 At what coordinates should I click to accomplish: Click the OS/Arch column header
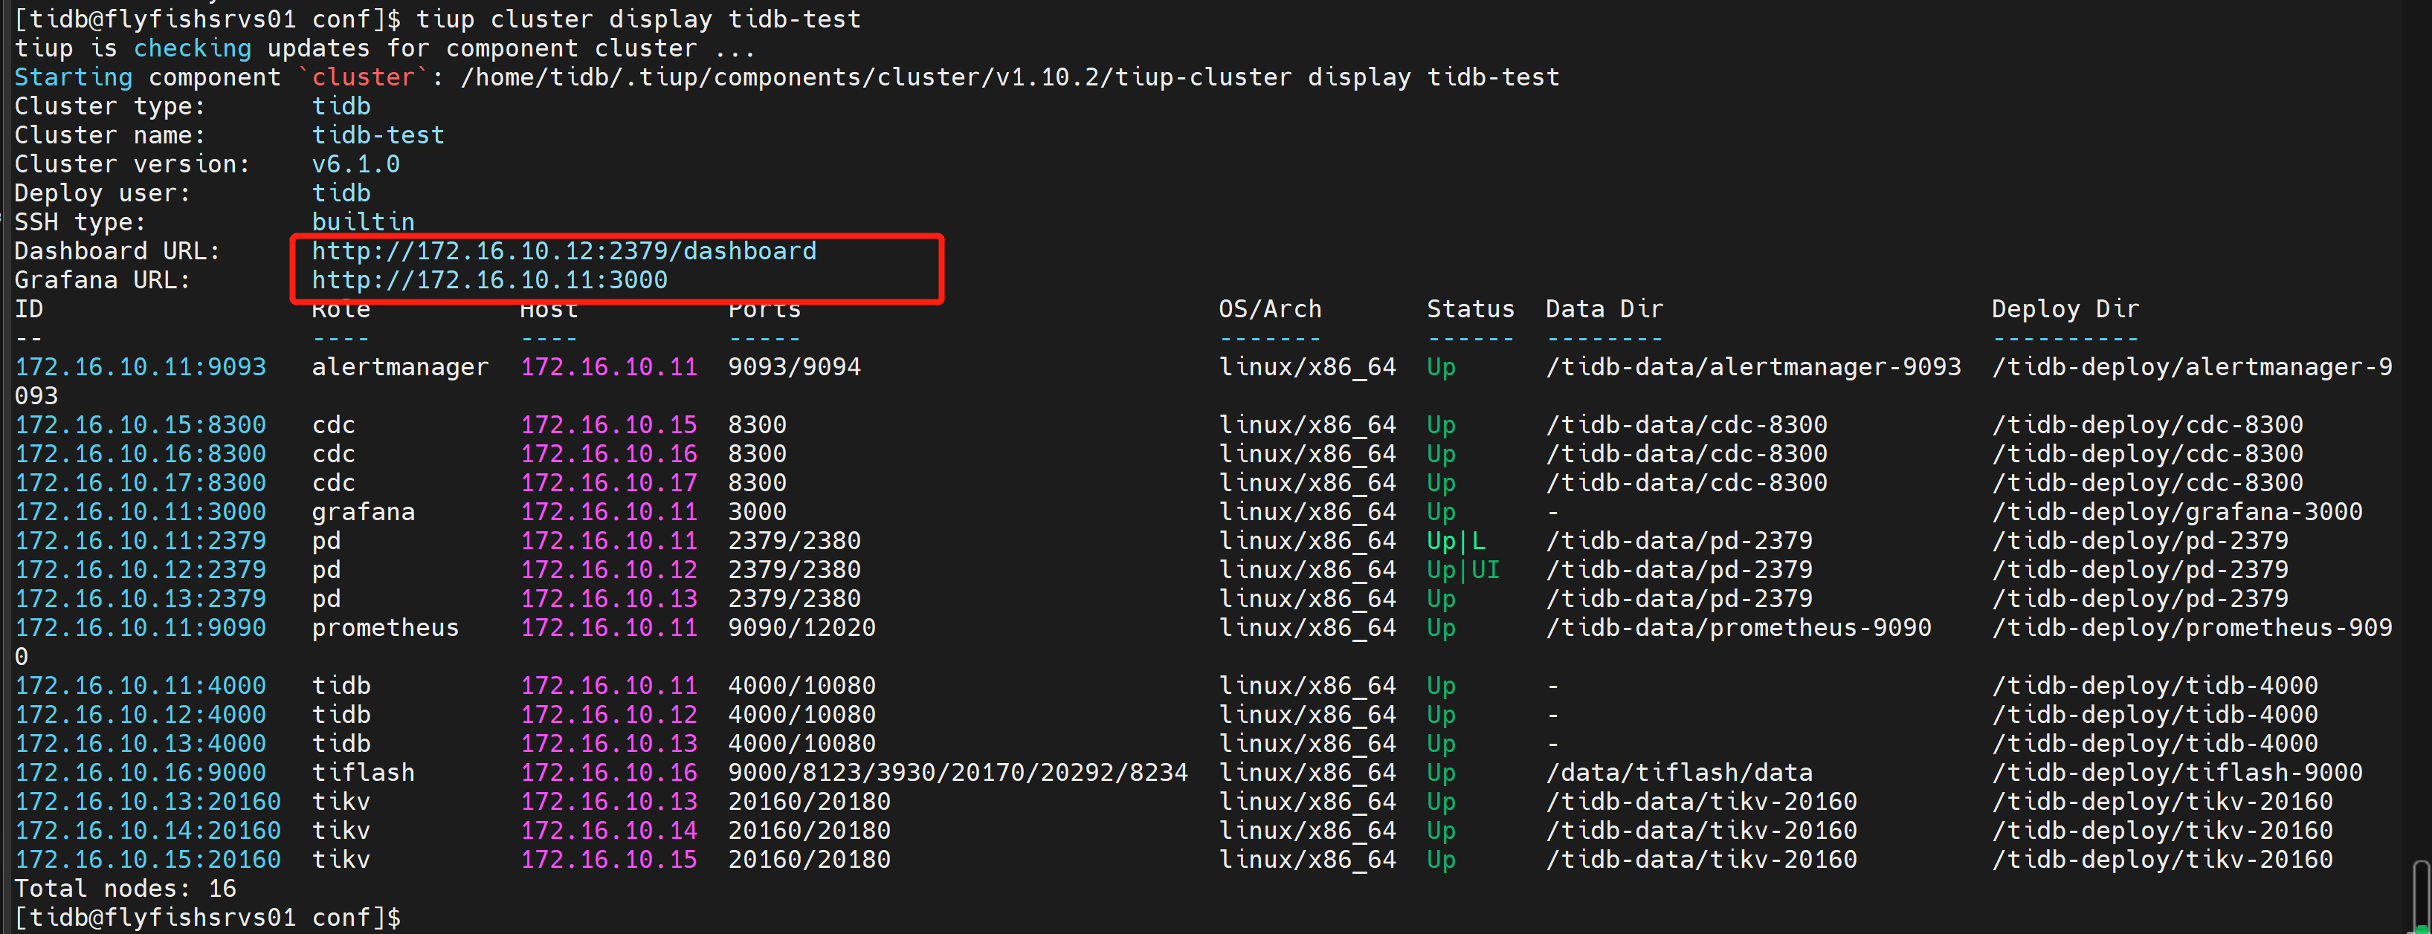[1270, 309]
